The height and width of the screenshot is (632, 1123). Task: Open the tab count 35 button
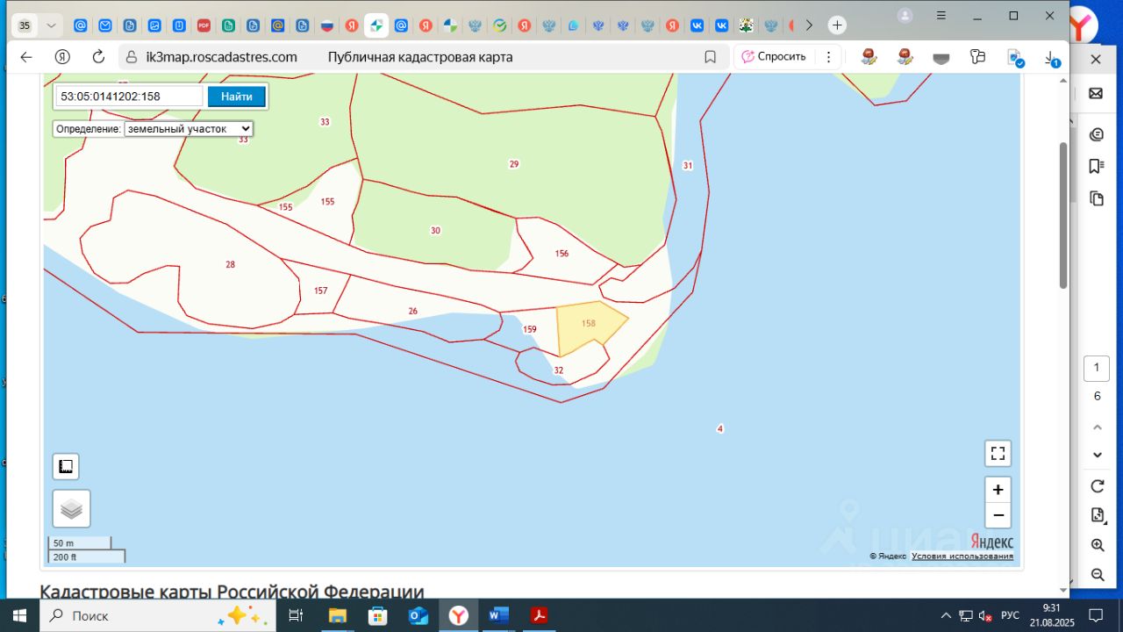tap(25, 25)
